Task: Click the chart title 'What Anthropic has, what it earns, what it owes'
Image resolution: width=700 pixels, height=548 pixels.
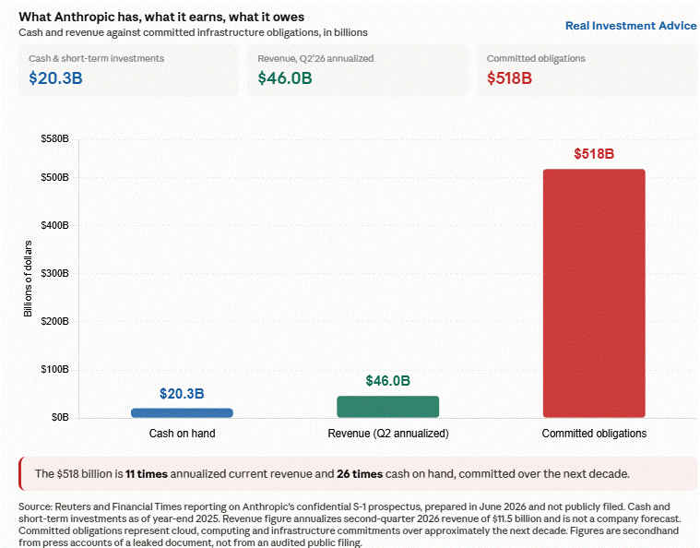Action: pos(161,17)
